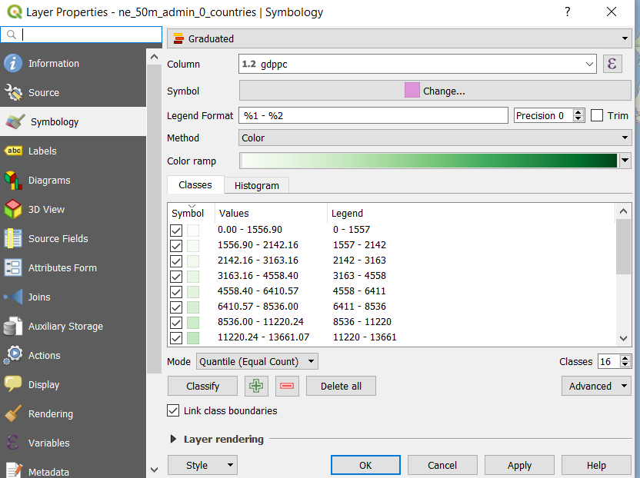Image resolution: width=640 pixels, height=478 pixels.
Task: Open the Attributes Form icon
Action: point(13,268)
